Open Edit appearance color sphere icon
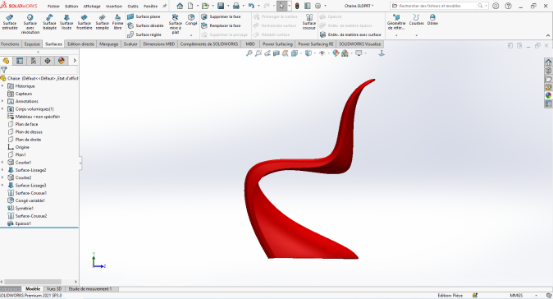The height and width of the screenshot is (299, 553). pyautogui.click(x=336, y=53)
